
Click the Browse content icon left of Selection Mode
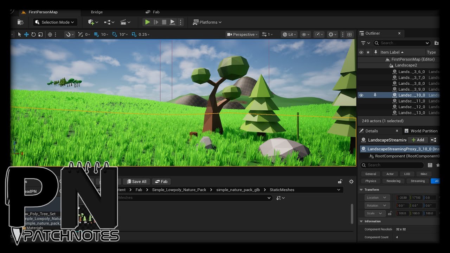(x=20, y=22)
